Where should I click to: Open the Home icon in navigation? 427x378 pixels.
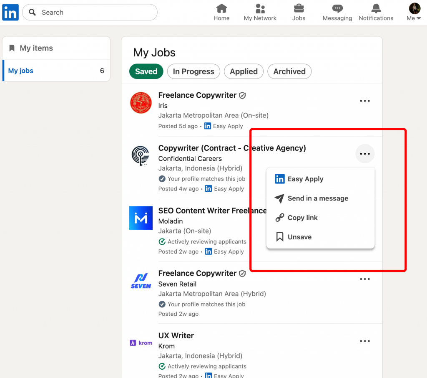pos(221,8)
